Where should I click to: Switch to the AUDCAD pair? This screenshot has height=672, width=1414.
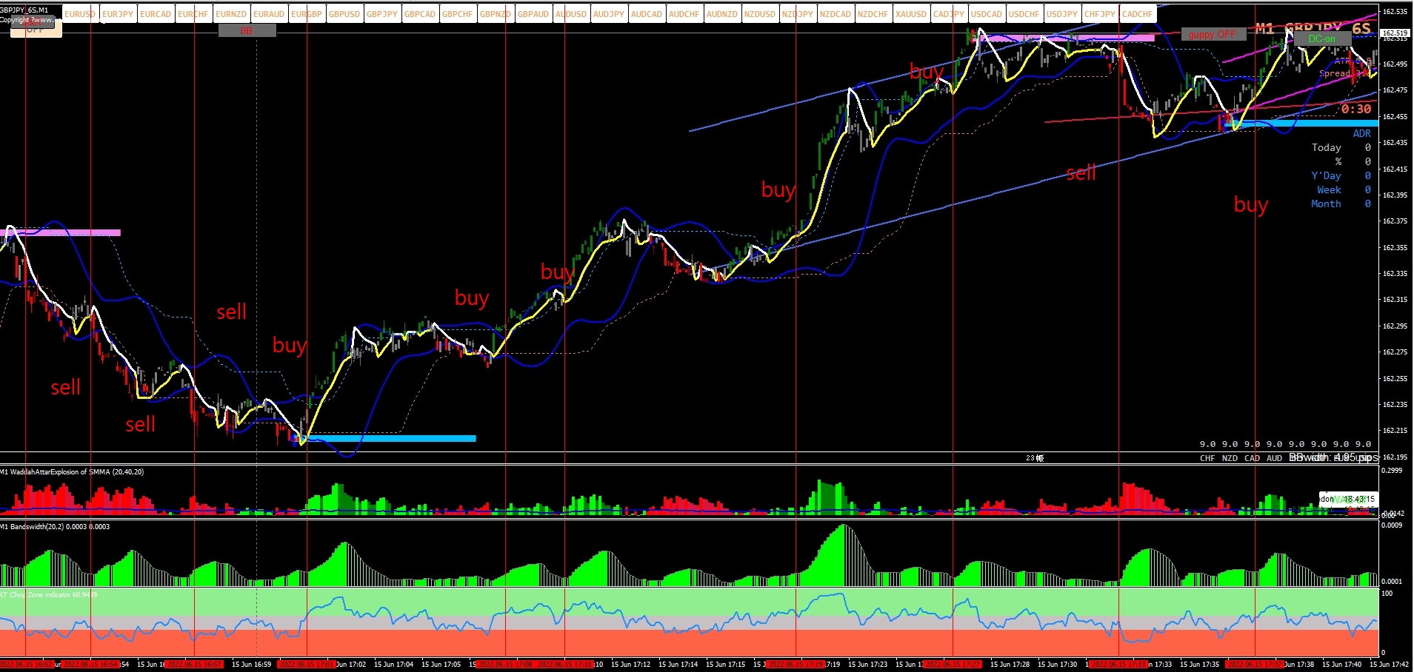pos(647,14)
